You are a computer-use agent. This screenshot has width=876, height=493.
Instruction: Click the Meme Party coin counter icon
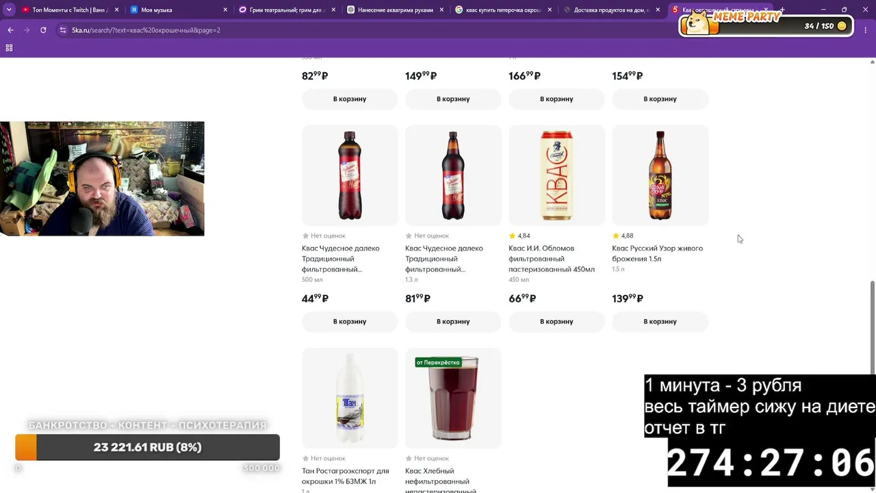coord(842,26)
